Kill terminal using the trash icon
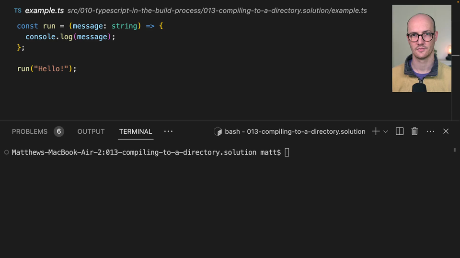Screen dimensions: 460x258 point(415,131)
